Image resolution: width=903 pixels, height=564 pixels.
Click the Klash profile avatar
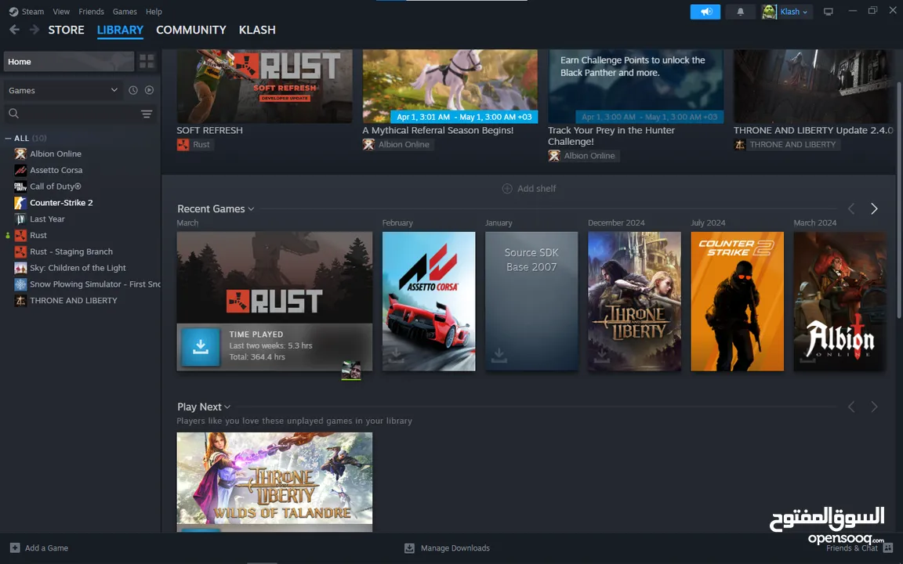[769, 12]
